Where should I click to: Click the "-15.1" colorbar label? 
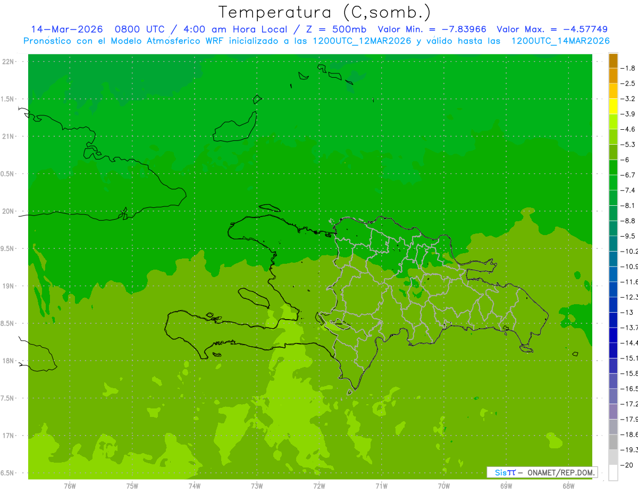[629, 358]
